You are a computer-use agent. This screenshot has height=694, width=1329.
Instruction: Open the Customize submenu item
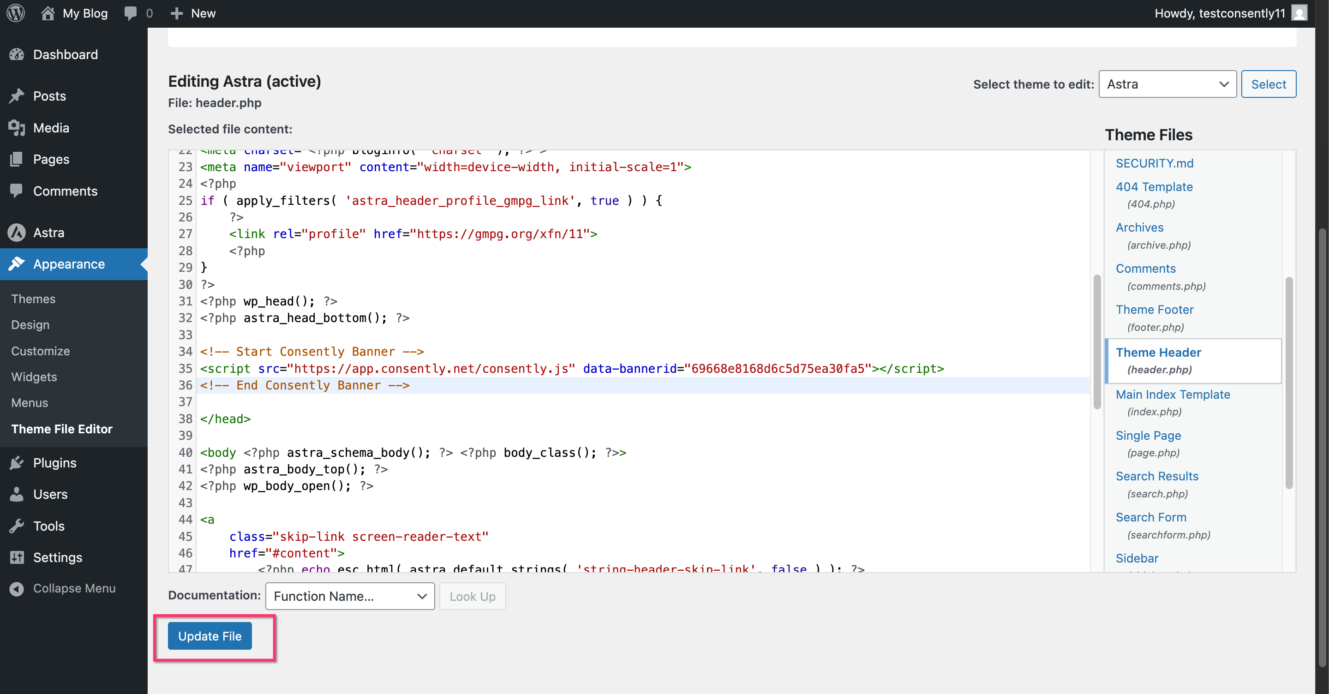click(40, 351)
